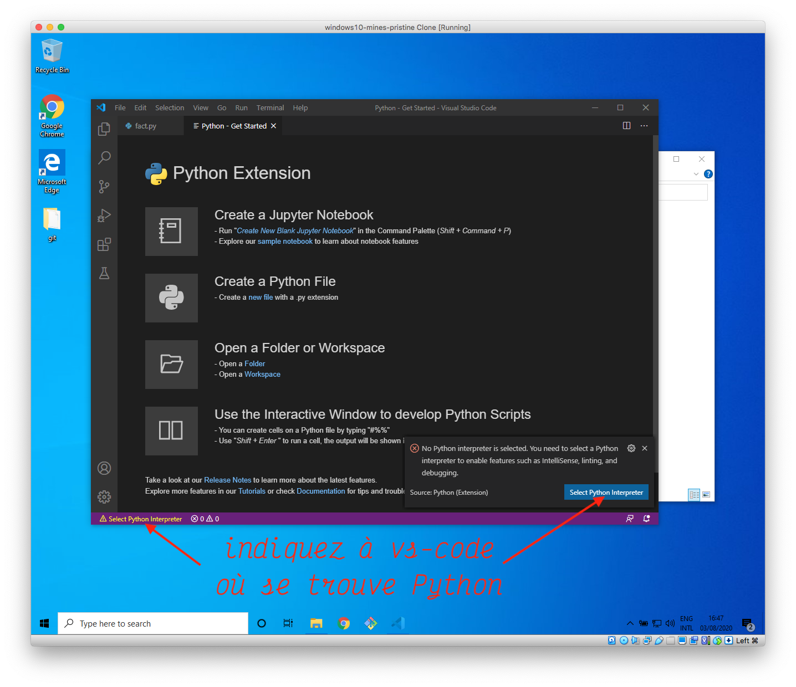The image size is (796, 687).
Task: Open the editor More Actions ellipsis
Action: click(x=644, y=126)
